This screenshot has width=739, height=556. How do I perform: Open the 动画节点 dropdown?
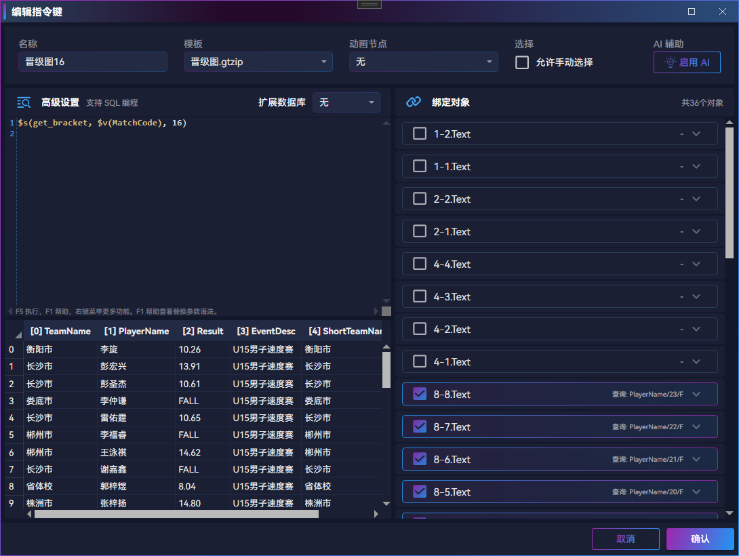pos(423,62)
